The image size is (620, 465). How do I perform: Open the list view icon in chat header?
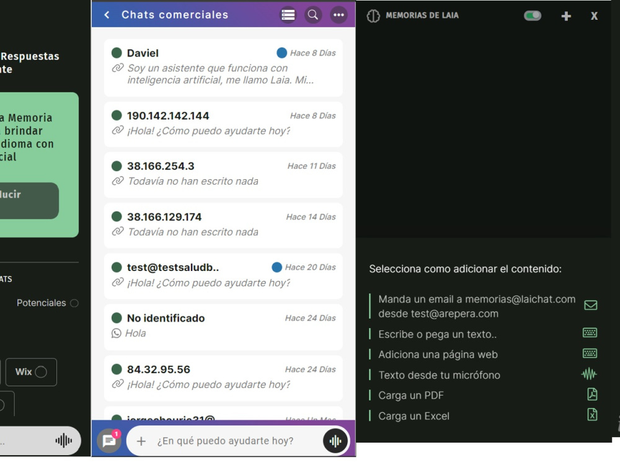coord(288,15)
